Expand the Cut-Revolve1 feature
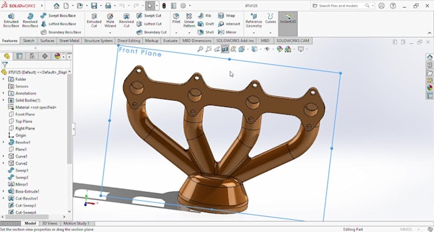Screen dimensions: 434x232 tap(3, 198)
